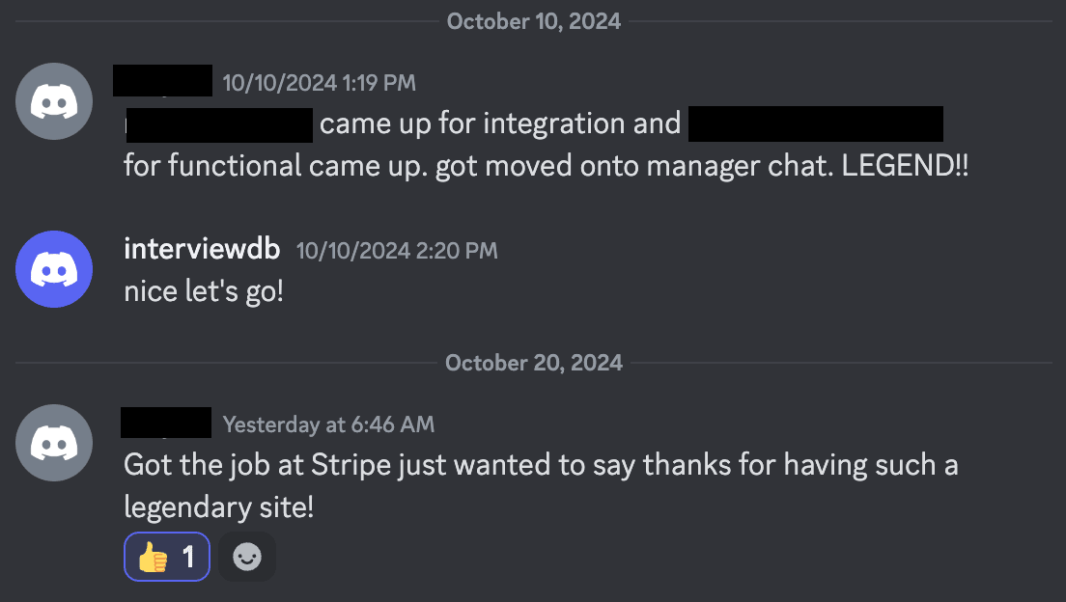Click the 10/10/2024 2:20 PM timestamp
Screen dimensions: 1066x602
[397, 251]
